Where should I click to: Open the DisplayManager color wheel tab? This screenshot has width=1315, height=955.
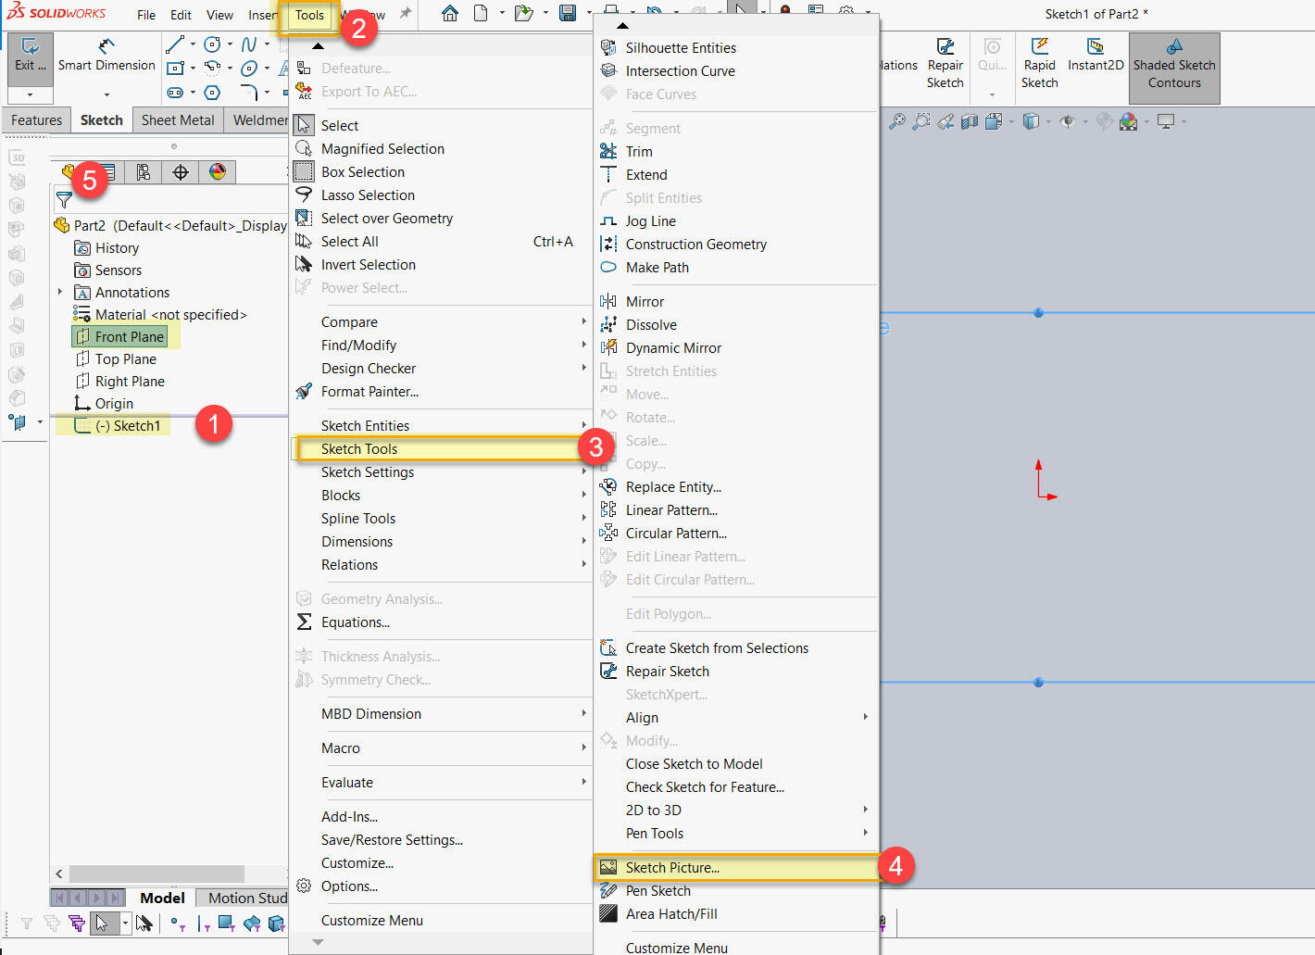(x=218, y=172)
